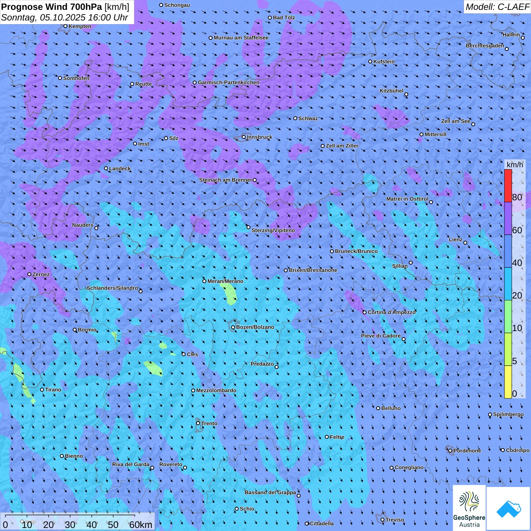Image resolution: width=531 pixels, height=531 pixels.
Task: Click the Garmisch-Partenkirchen label
Action: pos(229,82)
